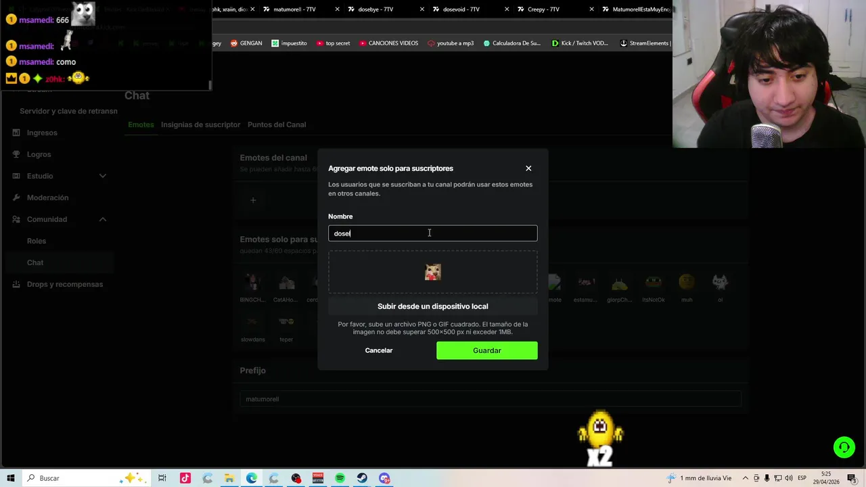Click the matumorell prefix field
Screen dimensions: 866x487
tap(491, 399)
